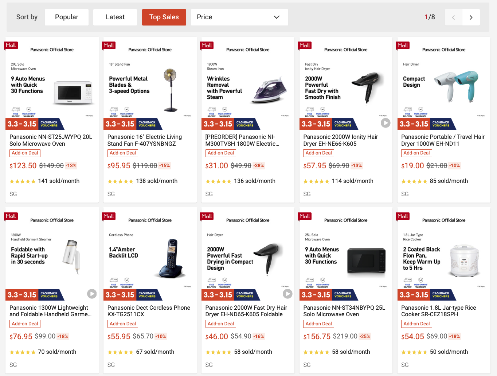
Task: Sort products by Popular
Action: (67, 17)
